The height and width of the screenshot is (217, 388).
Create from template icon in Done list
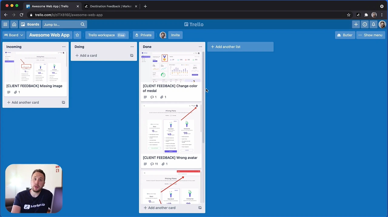click(x=200, y=208)
